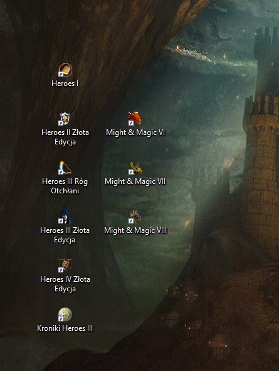Select the Heroes III Złota Edycja icon
The image size is (279, 371).
pyautogui.click(x=65, y=217)
